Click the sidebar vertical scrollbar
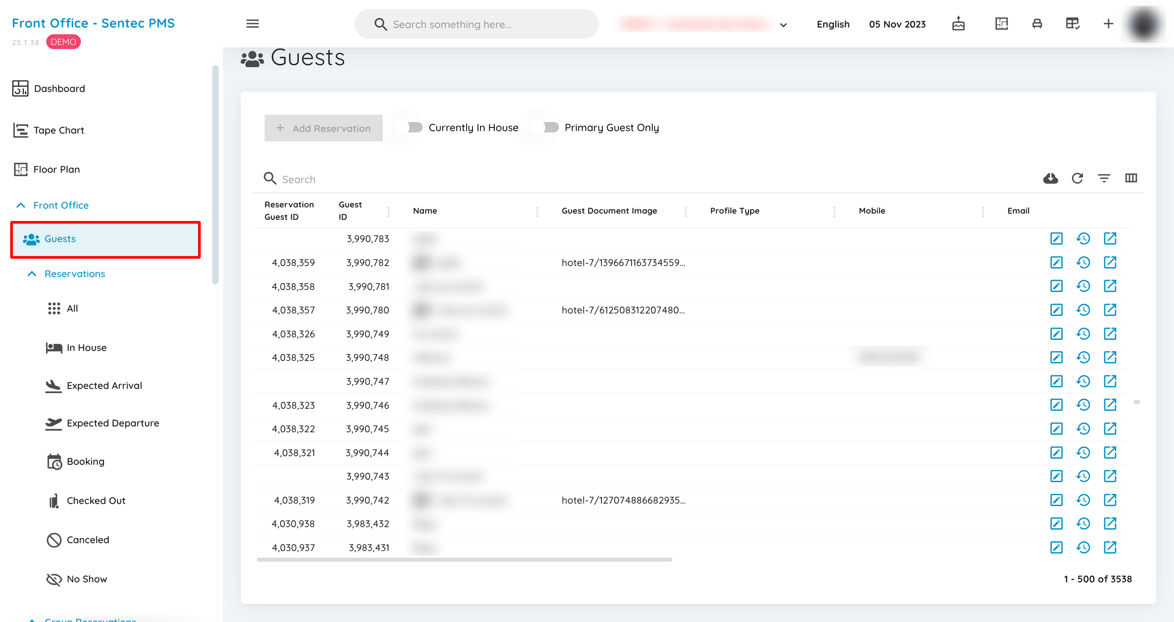 pyautogui.click(x=215, y=175)
